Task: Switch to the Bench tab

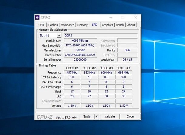Action: pos(120,25)
